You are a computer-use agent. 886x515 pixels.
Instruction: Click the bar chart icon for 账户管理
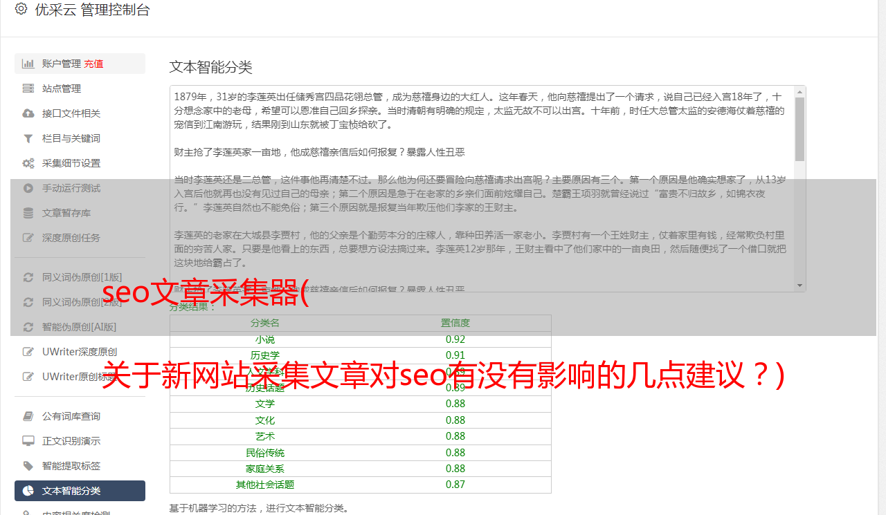coord(28,64)
